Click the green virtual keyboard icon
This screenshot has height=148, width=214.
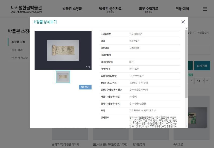click(x=190, y=75)
